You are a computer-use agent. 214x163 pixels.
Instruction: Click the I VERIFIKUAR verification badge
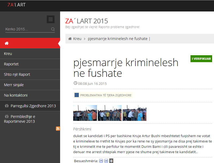201,59
